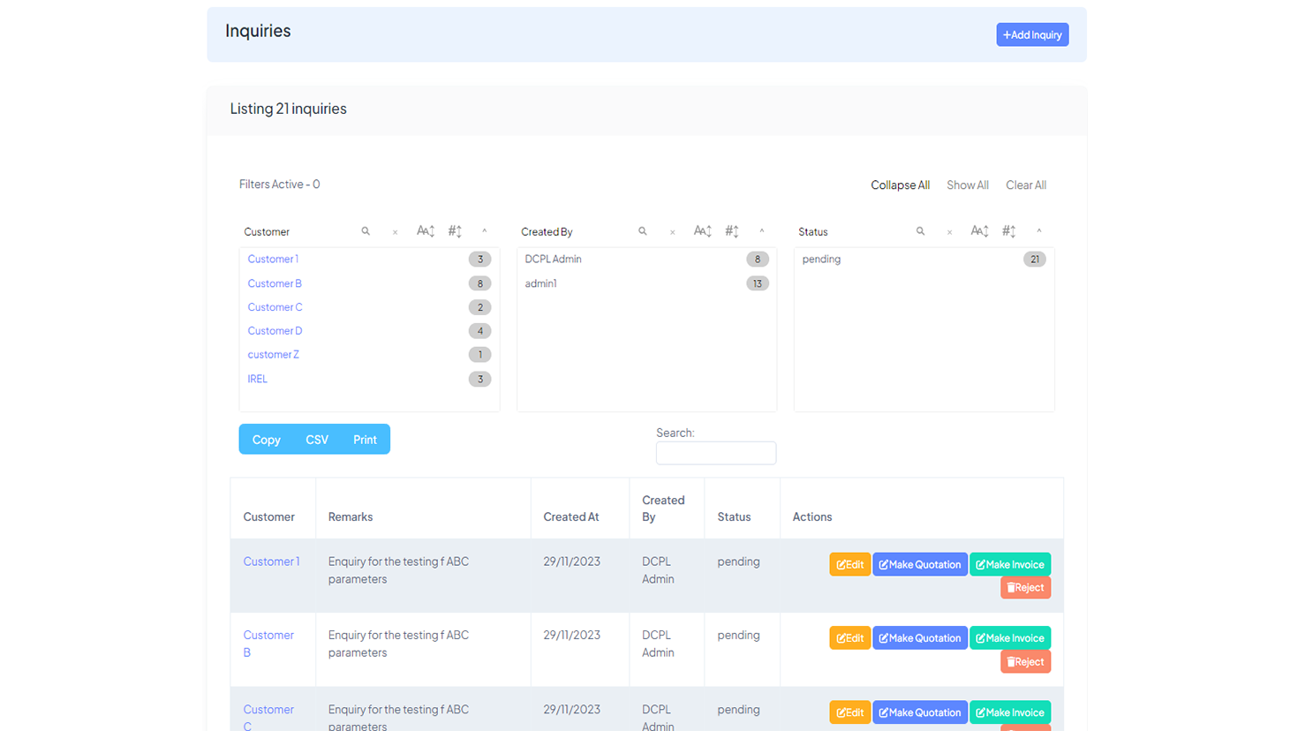Image resolution: width=1290 pixels, height=731 pixels.
Task: Sort Customer pane by count number
Action: [x=455, y=231]
